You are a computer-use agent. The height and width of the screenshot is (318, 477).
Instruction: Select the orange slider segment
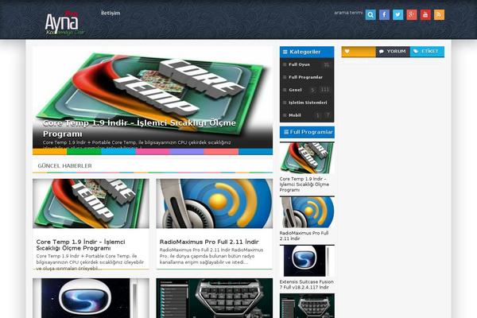(x=49, y=152)
